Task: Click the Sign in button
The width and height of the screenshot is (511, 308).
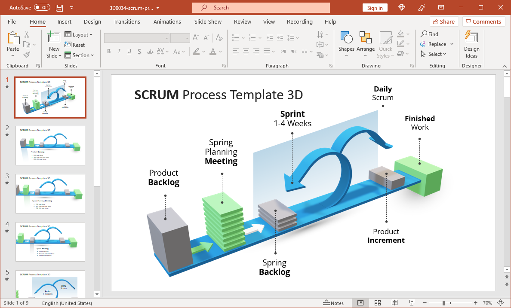Action: (375, 8)
